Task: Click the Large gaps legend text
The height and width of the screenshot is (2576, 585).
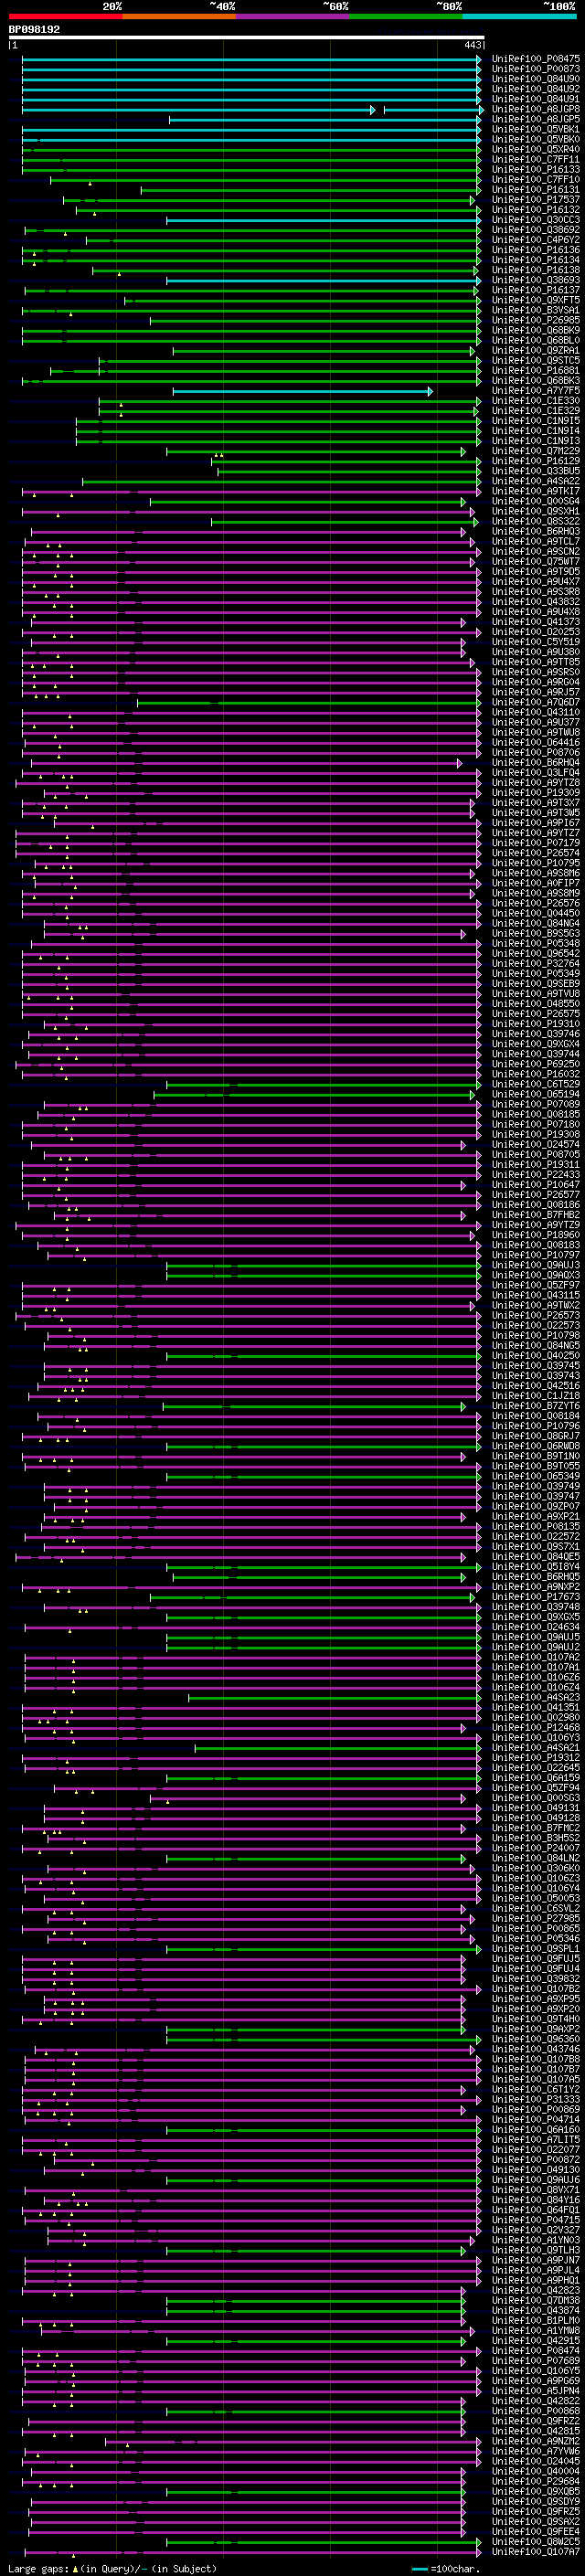Action: (112, 2569)
